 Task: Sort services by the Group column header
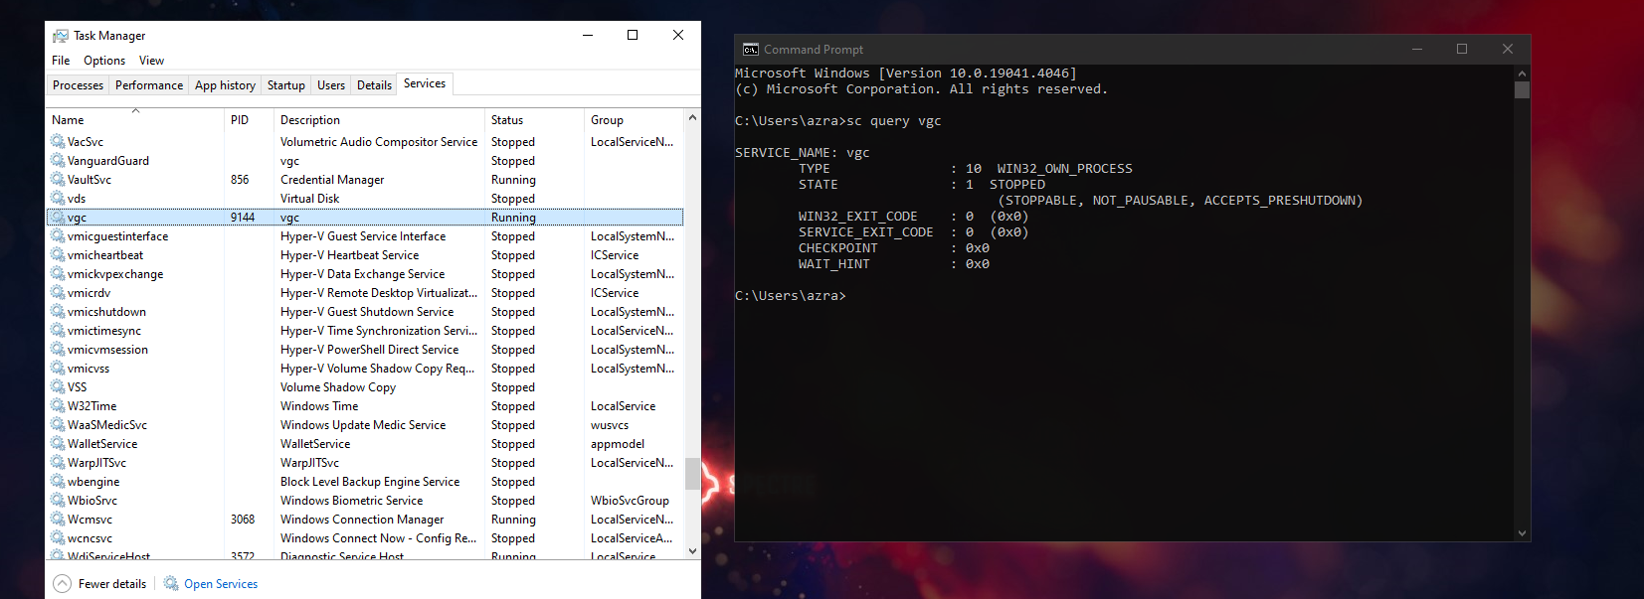click(635, 120)
